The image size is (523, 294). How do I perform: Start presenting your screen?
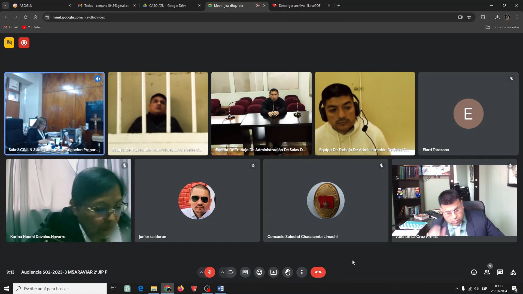coord(273,272)
